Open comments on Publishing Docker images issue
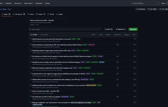The width and height of the screenshot is (168, 107). [135, 51]
